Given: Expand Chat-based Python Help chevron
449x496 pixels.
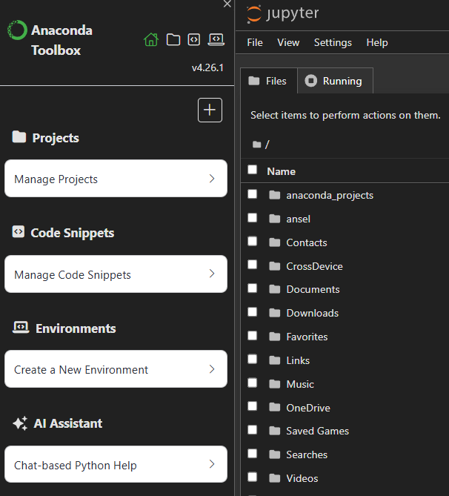Looking at the screenshot, I should 212,464.
